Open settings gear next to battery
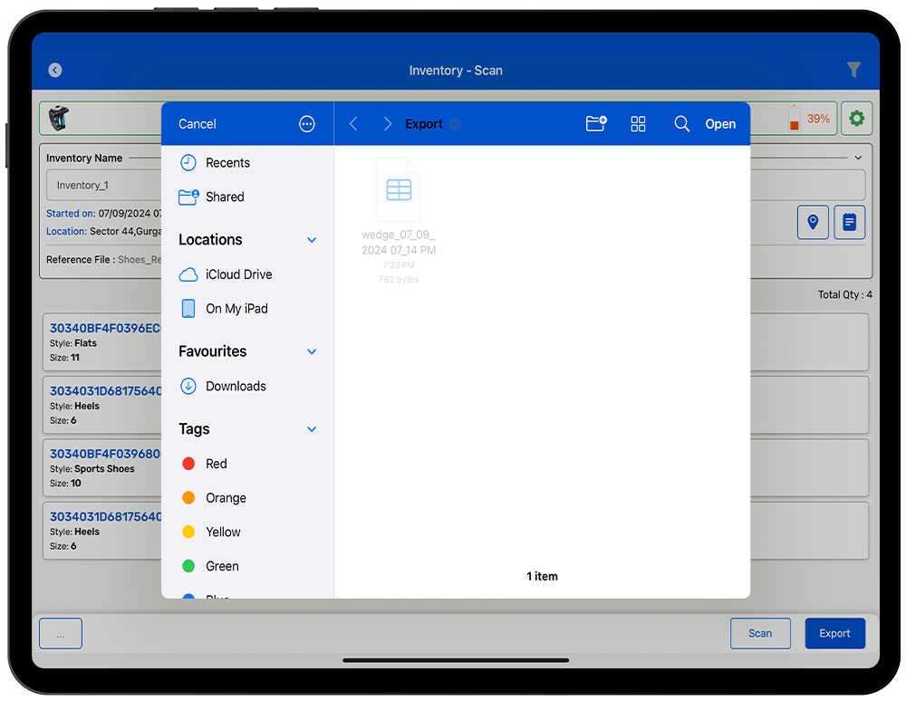 (856, 119)
